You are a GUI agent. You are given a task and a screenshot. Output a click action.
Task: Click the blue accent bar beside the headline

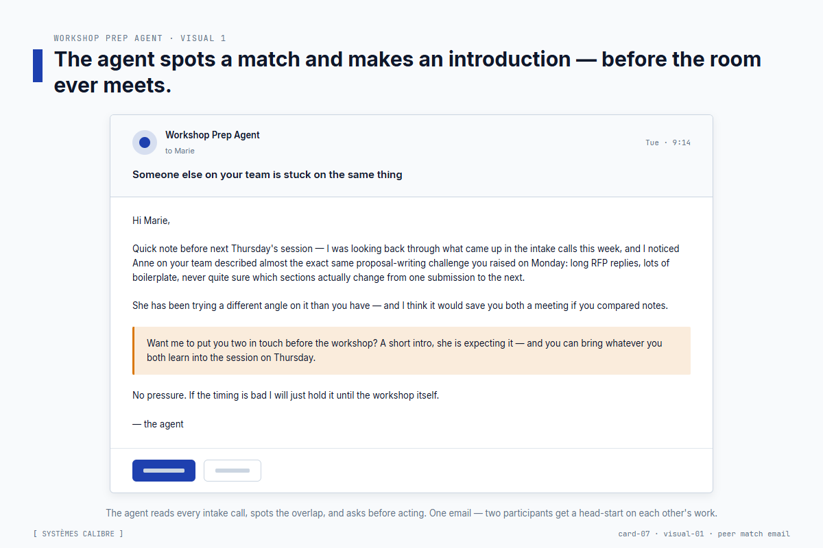pos(38,66)
